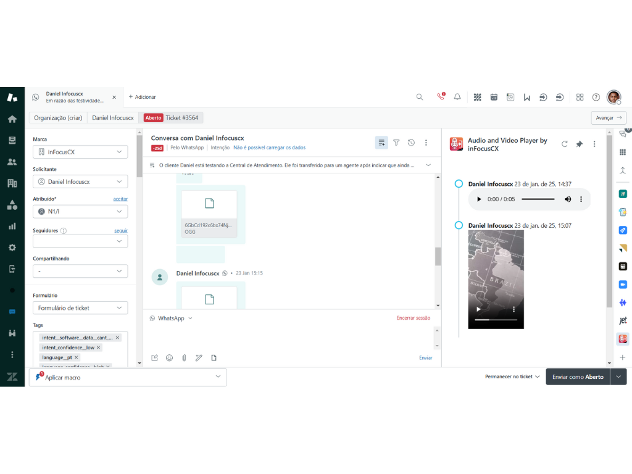Click Adicionar to open a new tab
This screenshot has width=632, height=474.
tap(143, 97)
